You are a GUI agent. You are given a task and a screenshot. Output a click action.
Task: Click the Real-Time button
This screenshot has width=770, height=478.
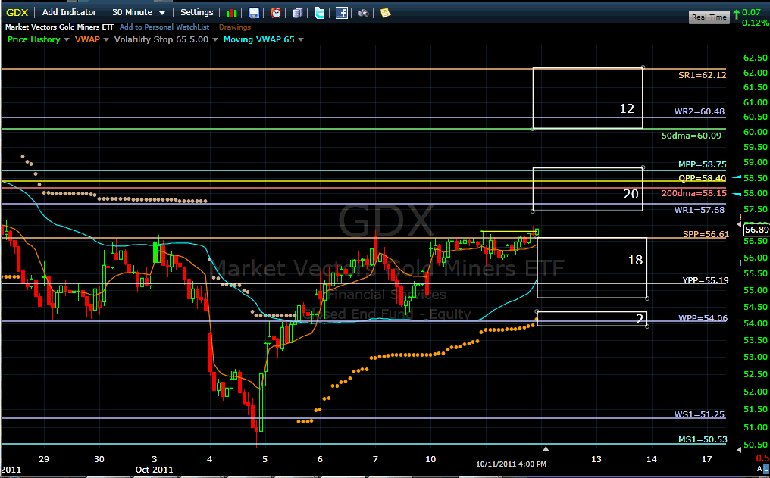709,17
